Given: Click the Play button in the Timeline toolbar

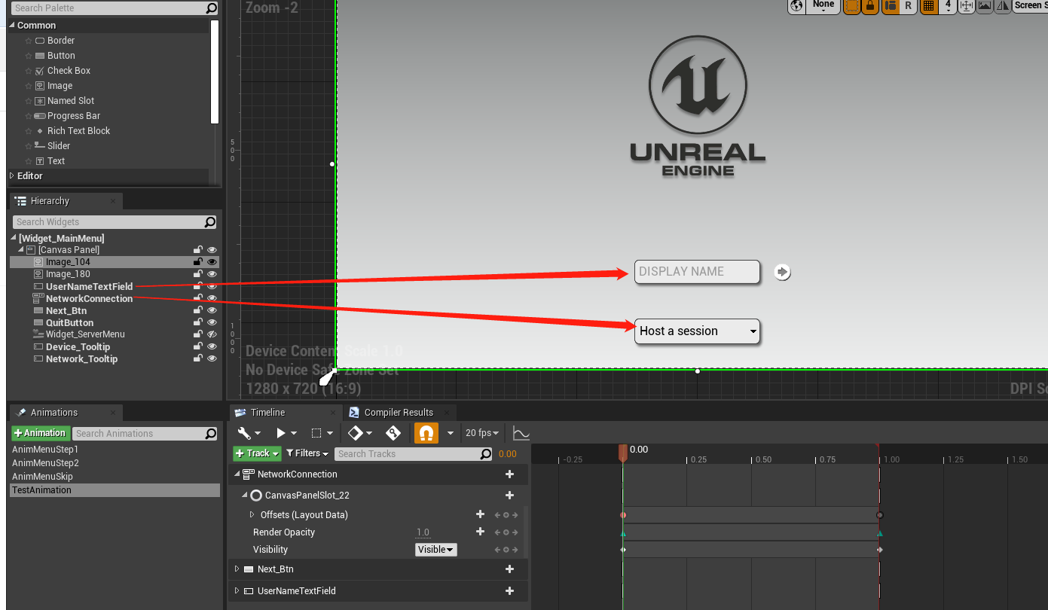Looking at the screenshot, I should [x=281, y=432].
